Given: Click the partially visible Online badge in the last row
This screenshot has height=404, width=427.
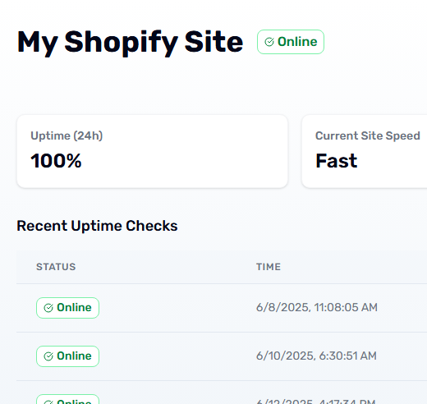Looking at the screenshot, I should [x=67, y=399].
